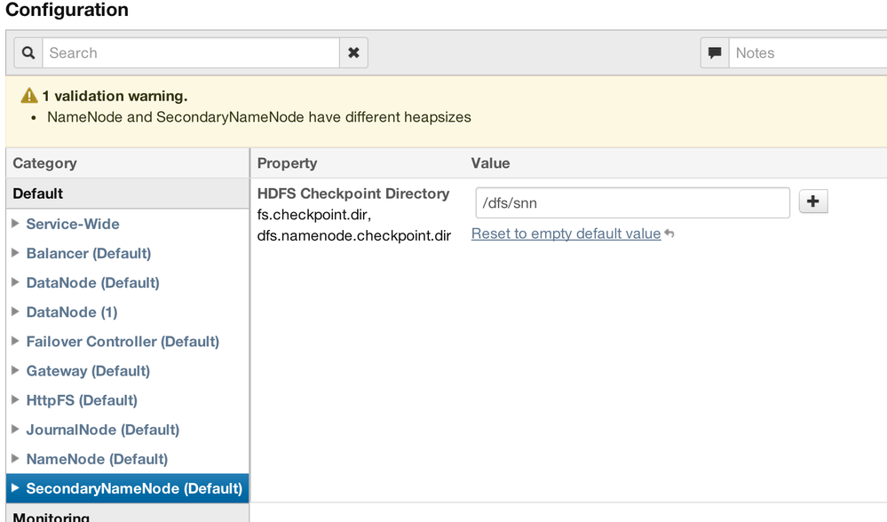Click the reset undo arrow icon
This screenshot has height=522, width=887.
[x=669, y=234]
